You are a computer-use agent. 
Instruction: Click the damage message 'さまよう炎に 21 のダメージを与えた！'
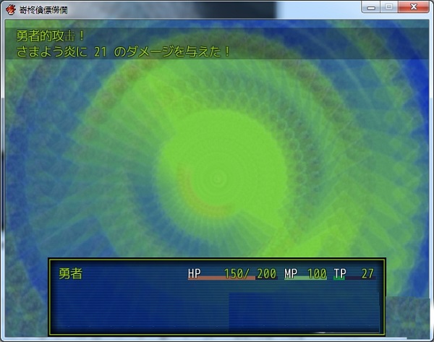tap(123, 51)
